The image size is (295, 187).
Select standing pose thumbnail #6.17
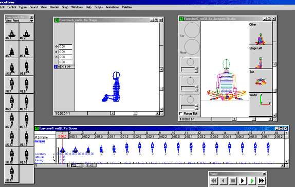pos(12,174)
